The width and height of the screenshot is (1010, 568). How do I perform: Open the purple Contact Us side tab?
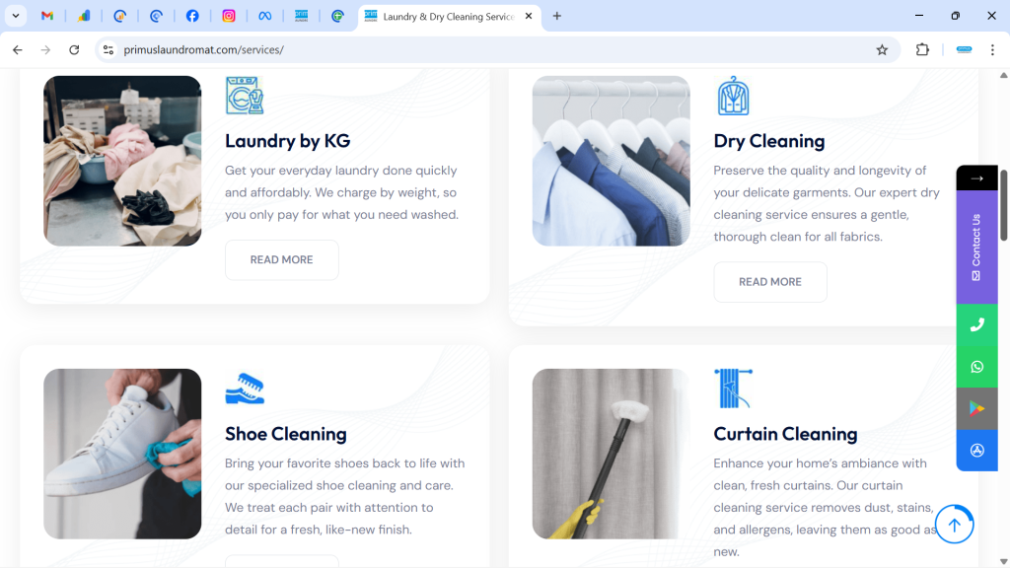[976, 247]
